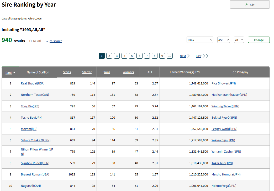Select the 940 results count
274x191 pixels.
(x=7, y=40)
